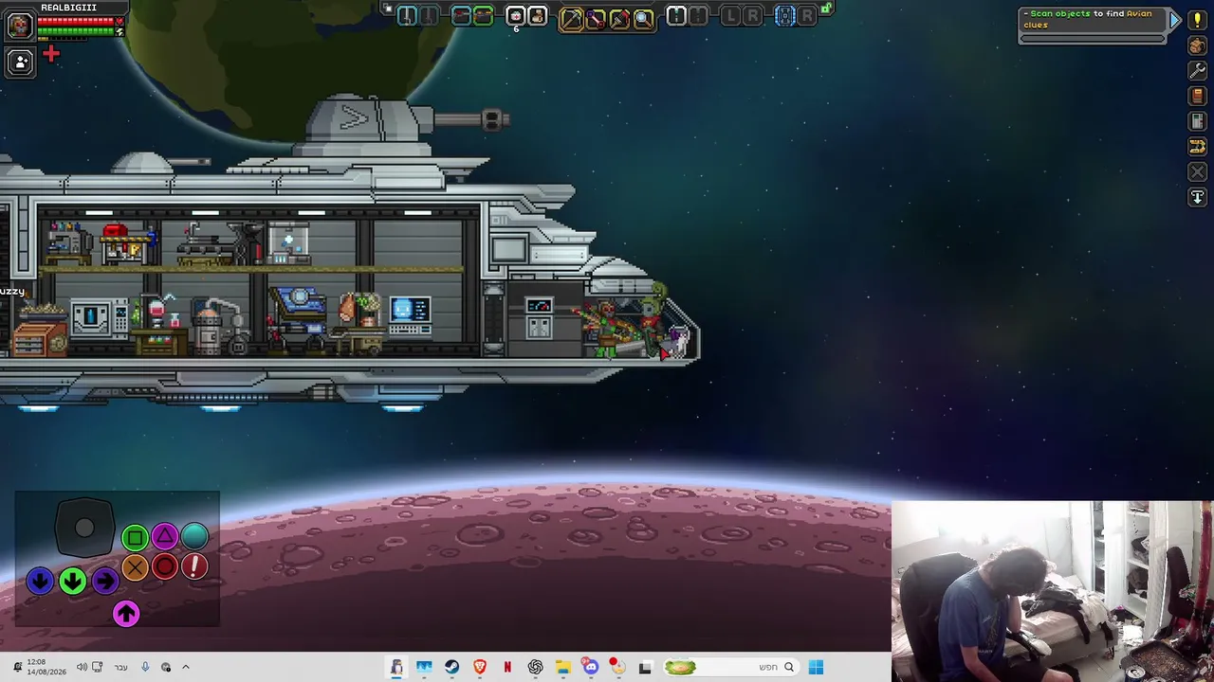This screenshot has height=682, width=1214.
Task: Click the player name REALBIGIII
Action: click(68, 8)
